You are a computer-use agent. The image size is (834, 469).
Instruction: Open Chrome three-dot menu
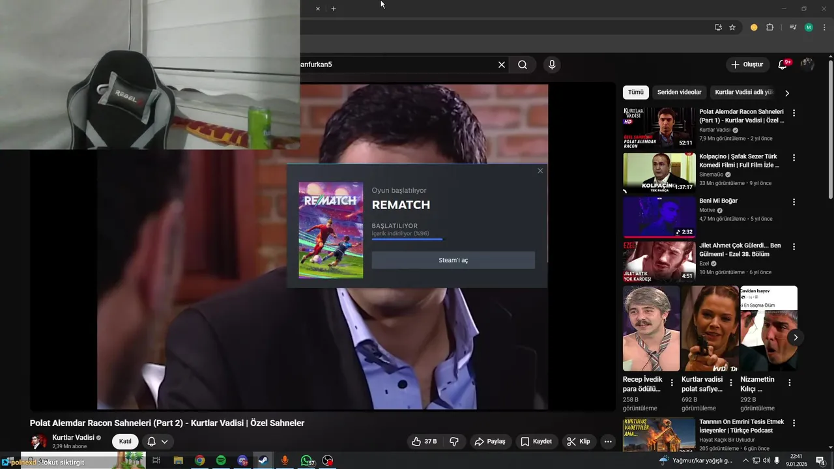tap(824, 27)
